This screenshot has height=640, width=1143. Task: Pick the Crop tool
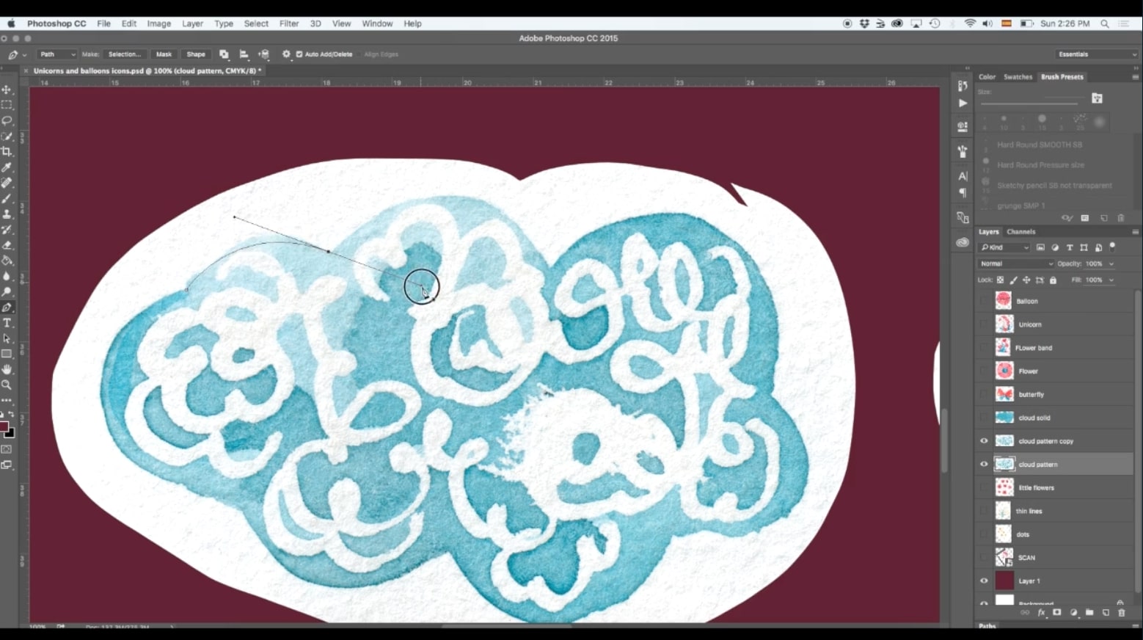7,152
